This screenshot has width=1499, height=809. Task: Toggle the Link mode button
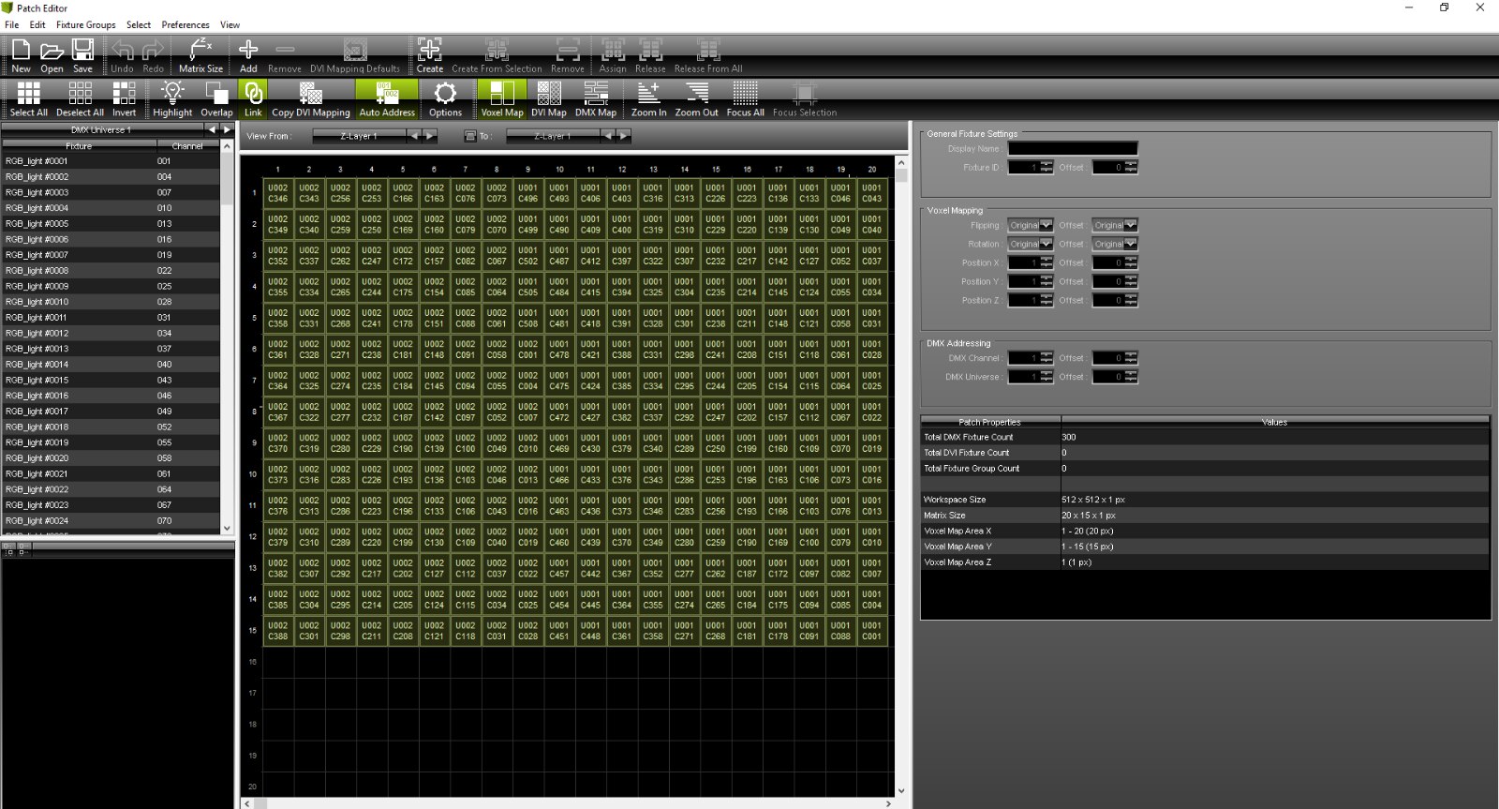point(253,98)
